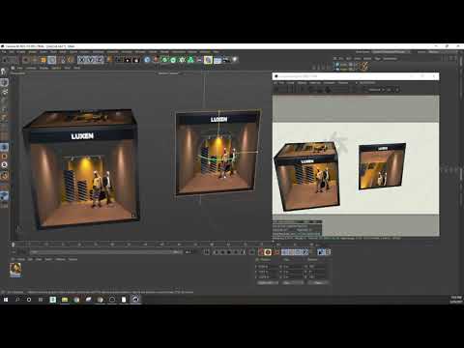The image size is (464, 348).
Task: Click the Go to Start playback button
Action: (207, 252)
